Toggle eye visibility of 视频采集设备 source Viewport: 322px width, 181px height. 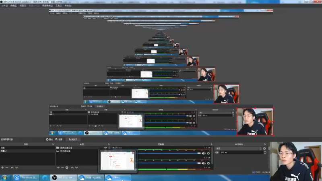click(x=105, y=148)
